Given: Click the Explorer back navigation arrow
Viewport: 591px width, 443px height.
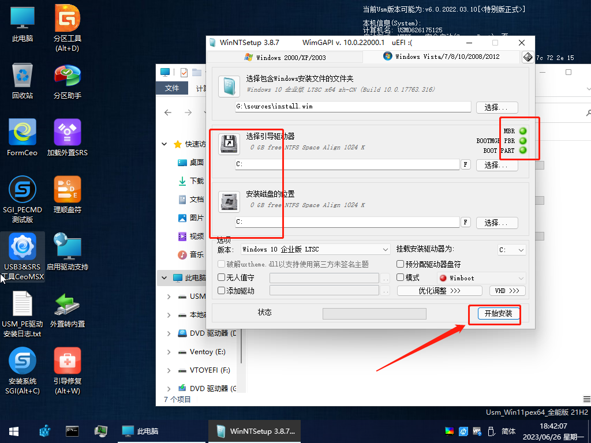Looking at the screenshot, I should click(x=168, y=112).
